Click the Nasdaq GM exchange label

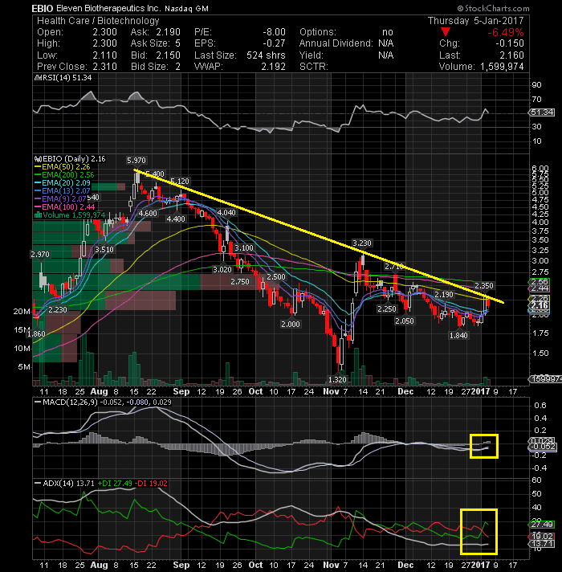(x=186, y=8)
